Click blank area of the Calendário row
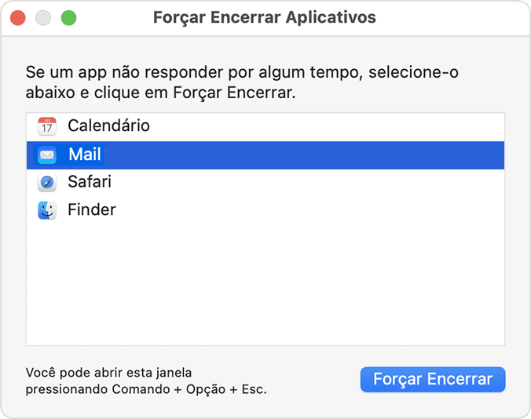 325,127
